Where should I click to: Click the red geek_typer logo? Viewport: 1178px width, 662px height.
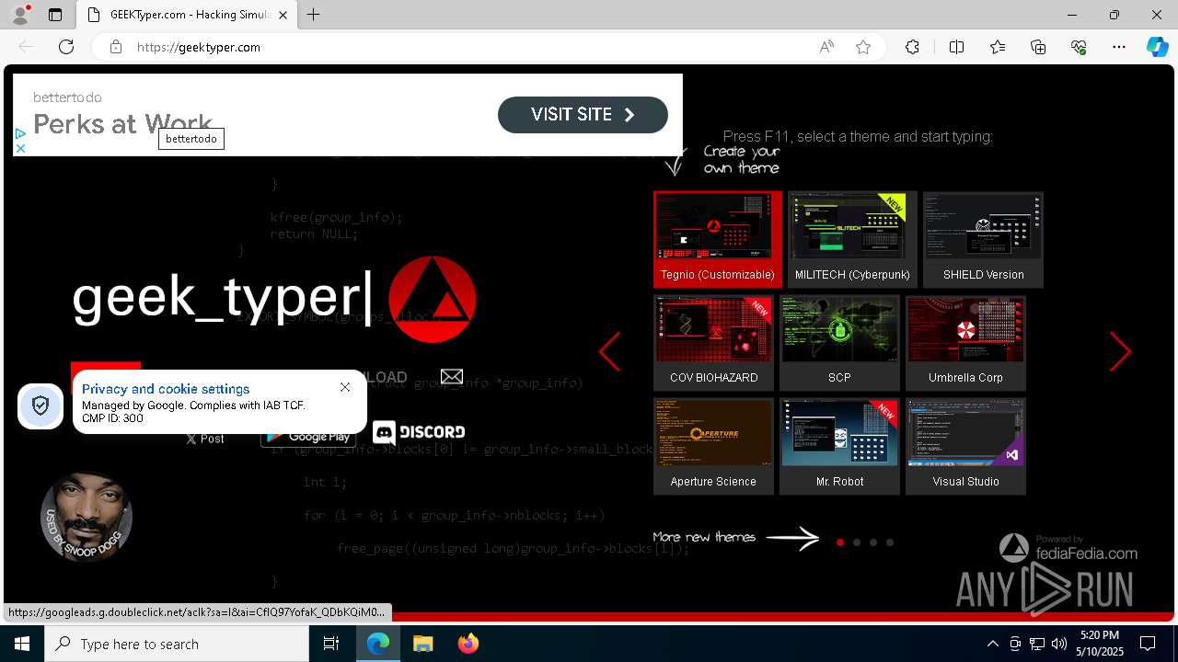432,300
